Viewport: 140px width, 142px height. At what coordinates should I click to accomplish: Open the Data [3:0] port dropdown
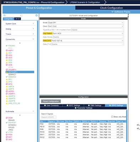point(88,40)
